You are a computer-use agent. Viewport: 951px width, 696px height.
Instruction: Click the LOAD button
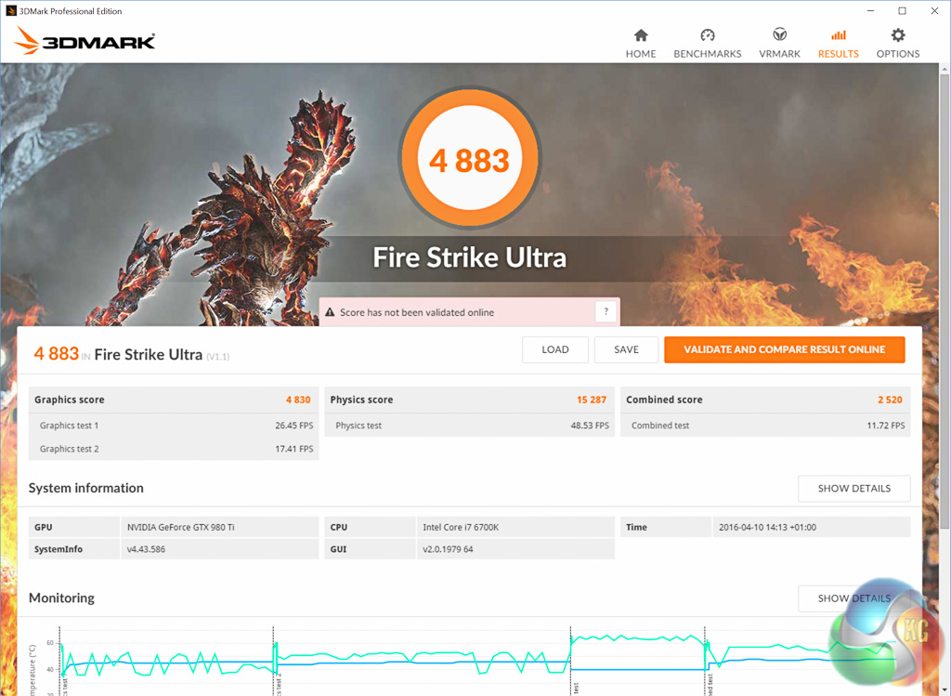(555, 349)
